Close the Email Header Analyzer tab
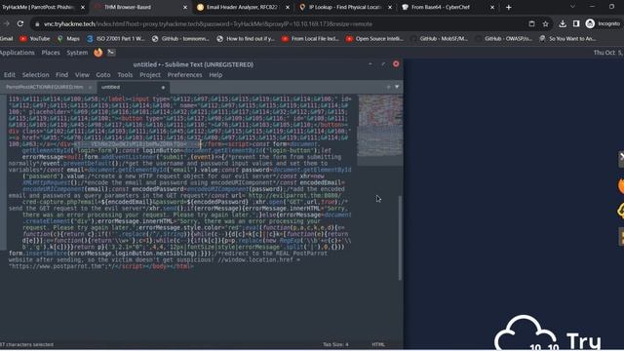 (x=288, y=7)
